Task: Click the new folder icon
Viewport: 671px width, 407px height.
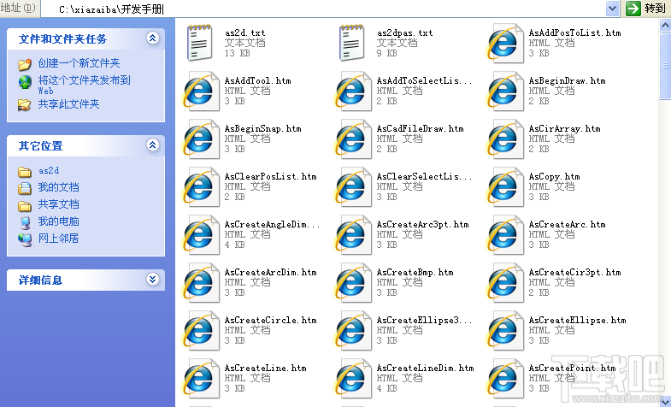Action: point(25,64)
